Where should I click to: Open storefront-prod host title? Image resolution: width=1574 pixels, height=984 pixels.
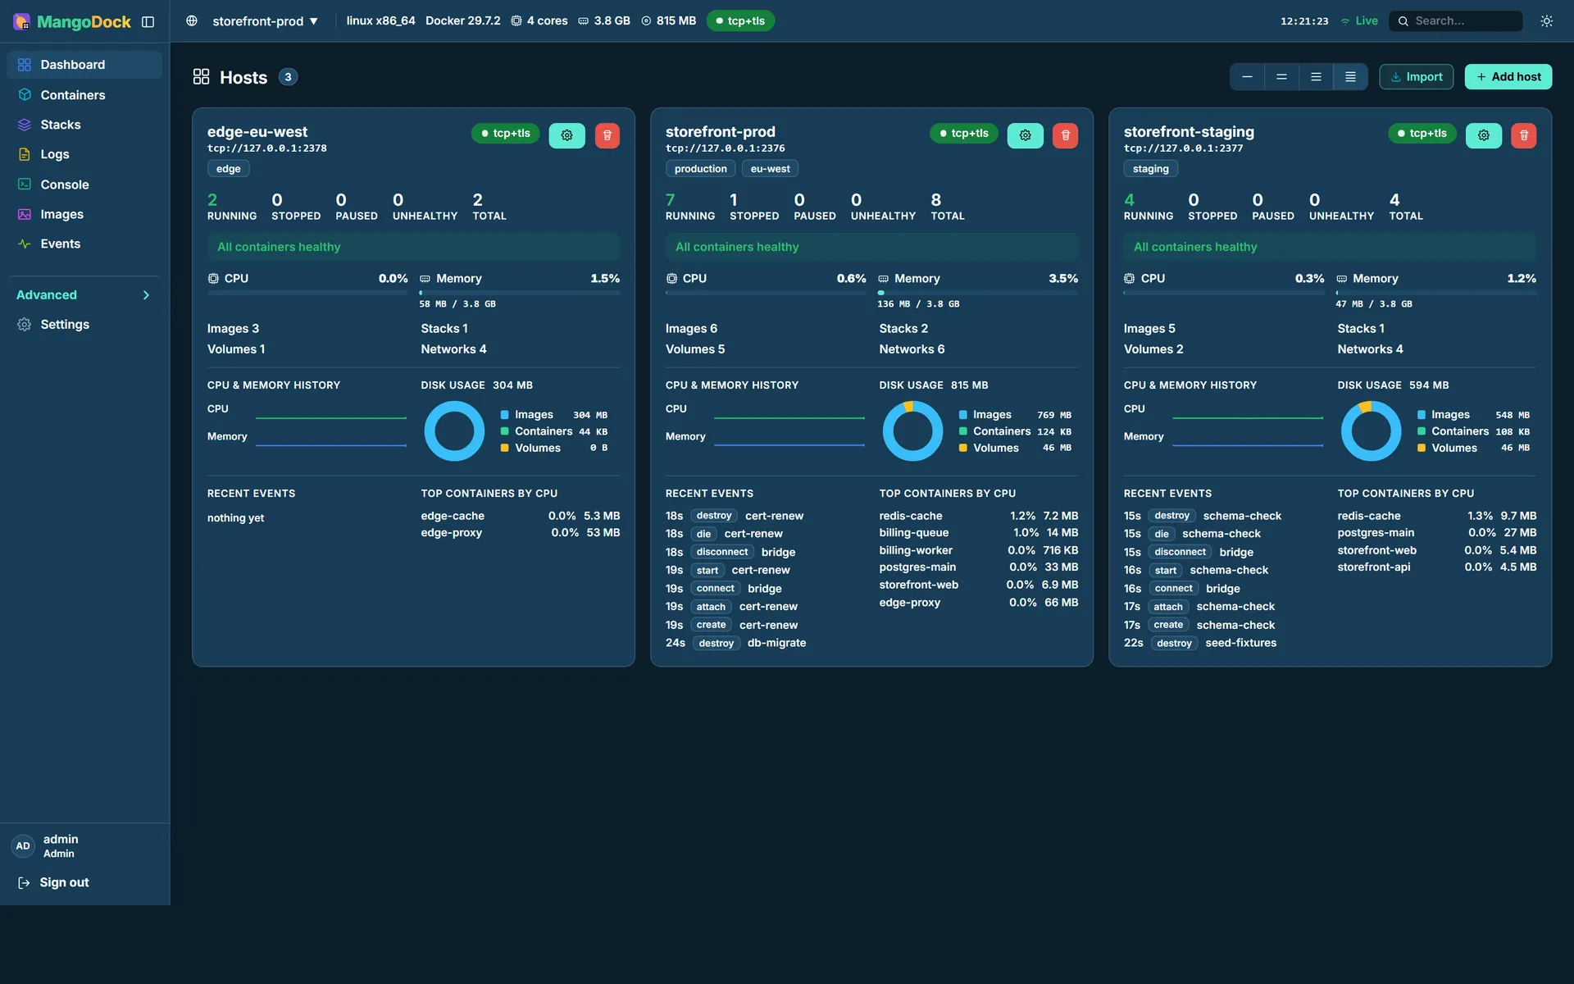pyautogui.click(x=720, y=132)
